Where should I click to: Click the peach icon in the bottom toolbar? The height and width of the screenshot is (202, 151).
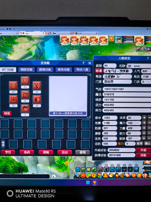[128, 175]
